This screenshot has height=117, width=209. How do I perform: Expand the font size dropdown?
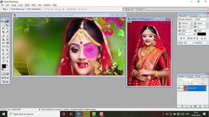(x=191, y=23)
